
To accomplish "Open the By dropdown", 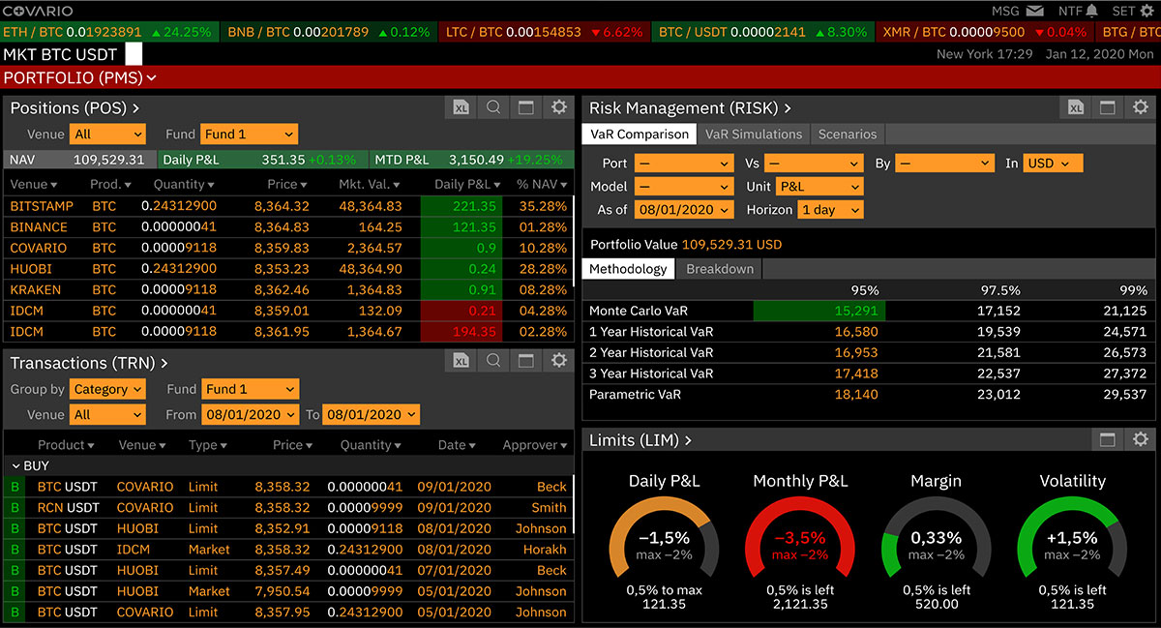I will coord(944,164).
